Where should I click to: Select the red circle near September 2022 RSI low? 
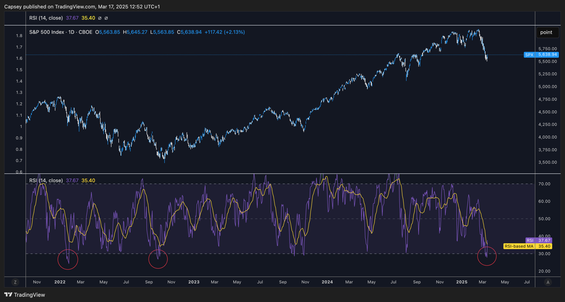tap(158, 258)
